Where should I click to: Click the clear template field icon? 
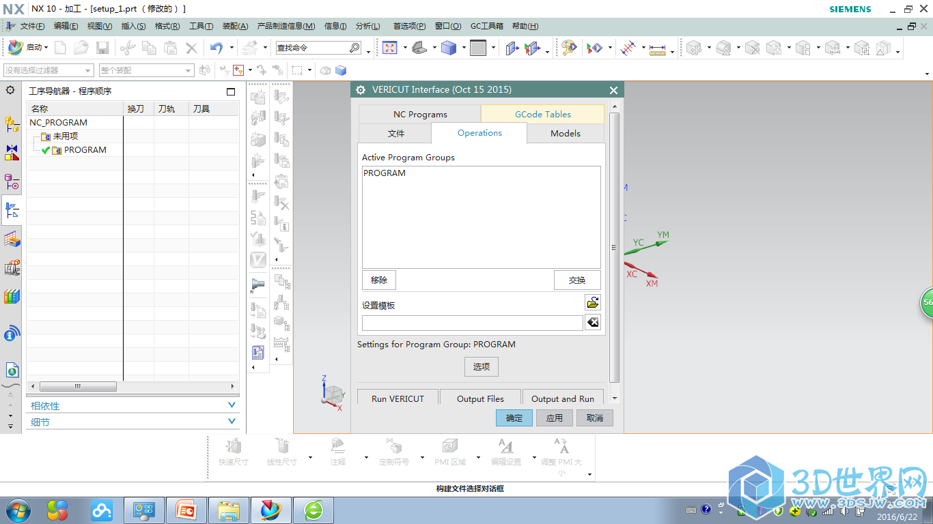pyautogui.click(x=593, y=322)
